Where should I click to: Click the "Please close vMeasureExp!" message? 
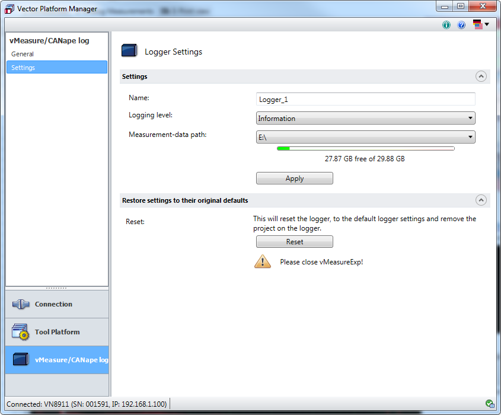[x=321, y=262]
